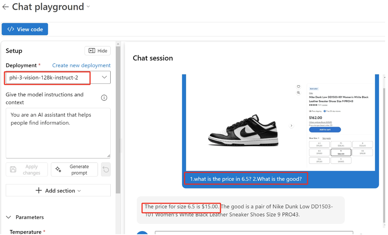Viewport: 388px width, 235px height.
Task: Open the Chat playground title dropdown chevron
Action: point(88,7)
